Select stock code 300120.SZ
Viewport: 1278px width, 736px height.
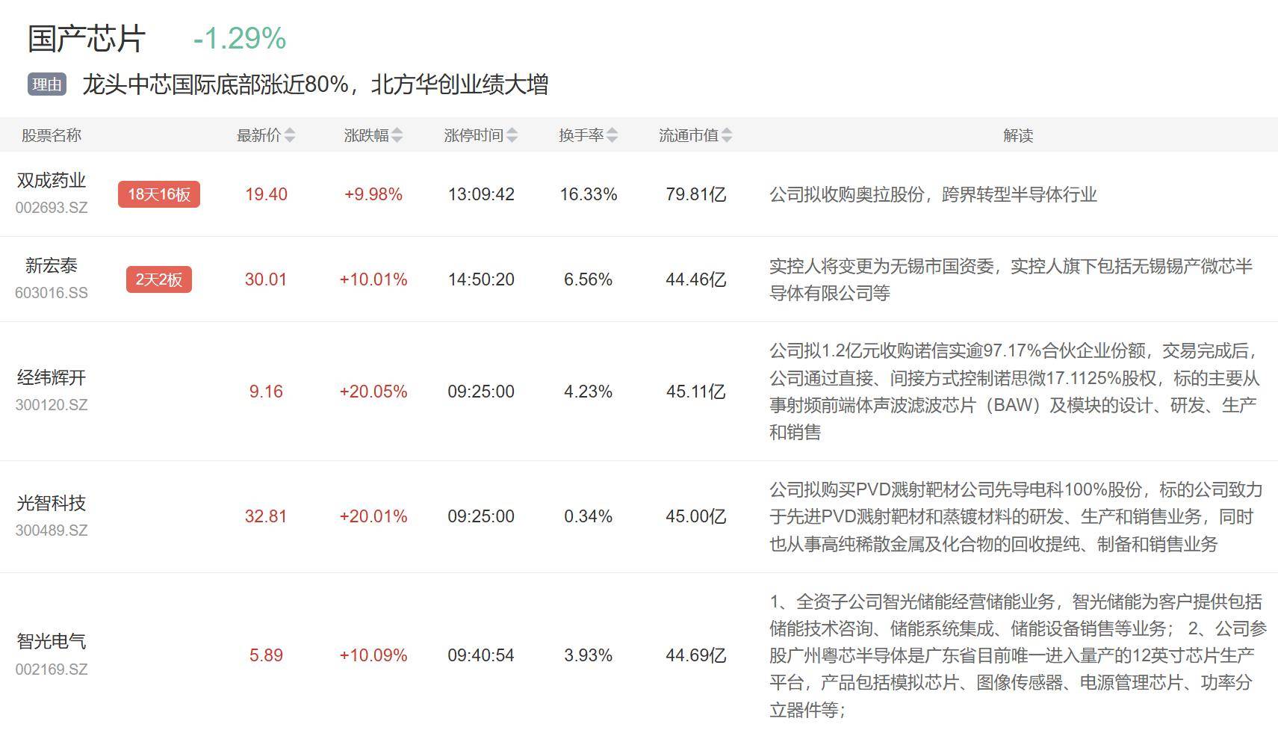tap(52, 405)
